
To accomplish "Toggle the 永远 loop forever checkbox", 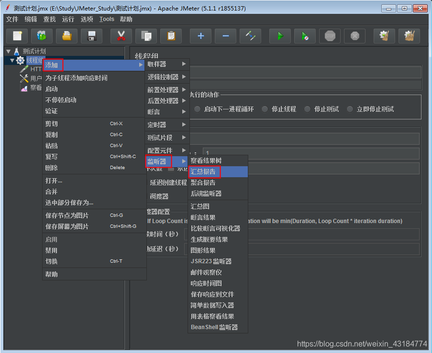I will tap(171, 169).
